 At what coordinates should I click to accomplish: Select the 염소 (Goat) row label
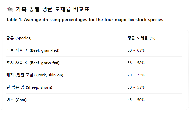(x=16, y=100)
